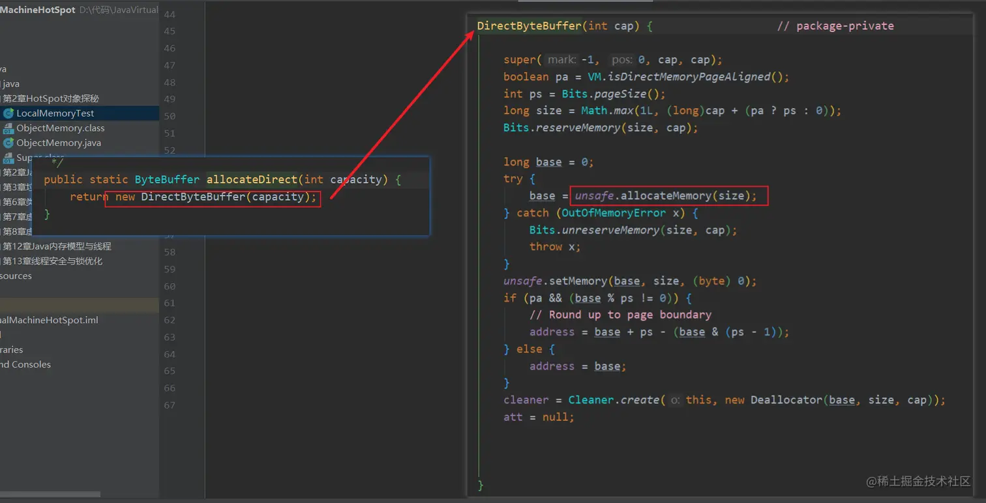The height and width of the screenshot is (503, 986).
Task: Click allocateDirect method name in popup
Action: click(x=252, y=180)
